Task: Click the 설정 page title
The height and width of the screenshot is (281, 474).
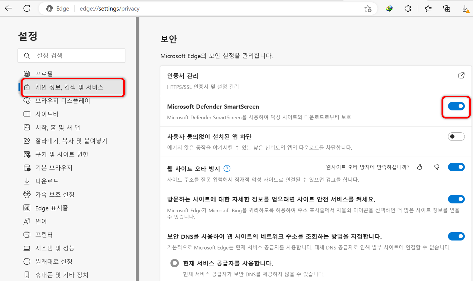Action: click(x=28, y=36)
